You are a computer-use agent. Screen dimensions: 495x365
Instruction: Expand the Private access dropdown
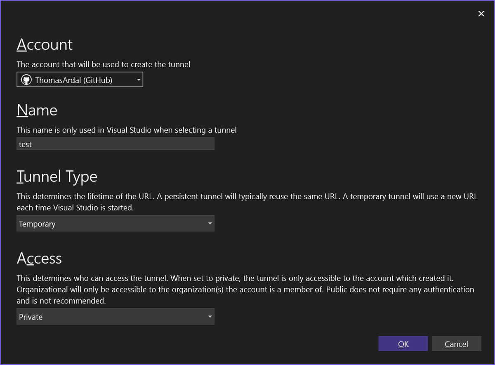click(115, 317)
